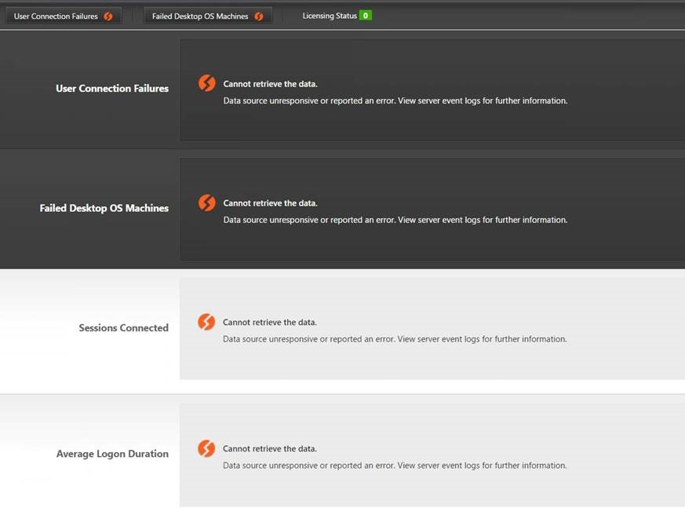Click 'Cannot retrieve the data.' in User Connection Failures
The image size is (685, 519).
click(x=271, y=84)
